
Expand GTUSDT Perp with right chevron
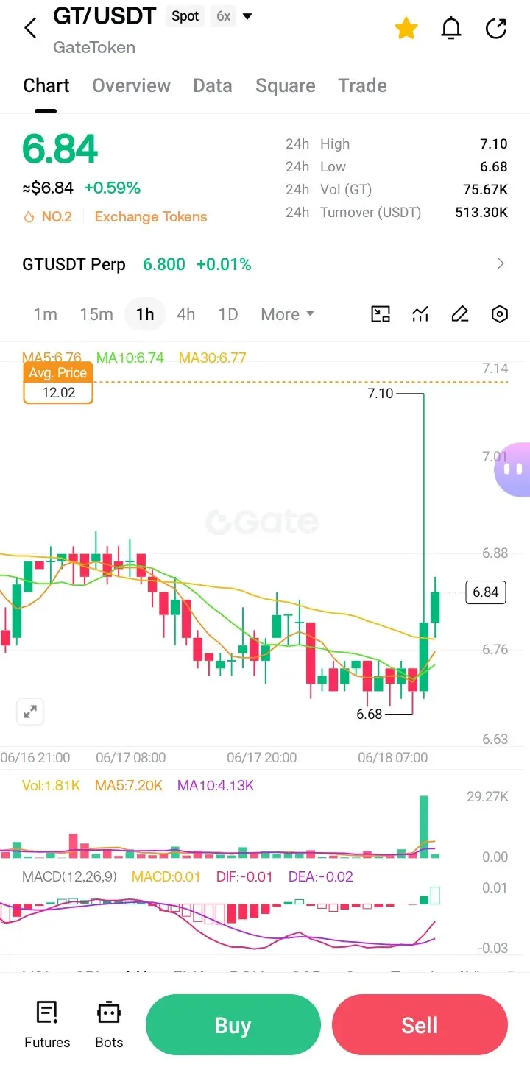click(x=501, y=263)
